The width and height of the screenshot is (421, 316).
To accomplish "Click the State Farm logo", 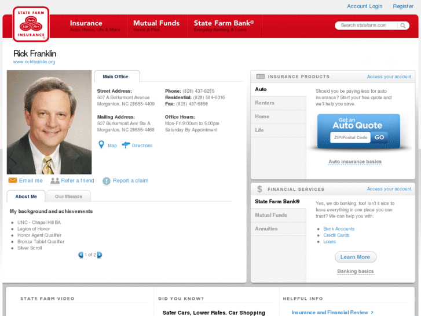I will click(x=31, y=24).
